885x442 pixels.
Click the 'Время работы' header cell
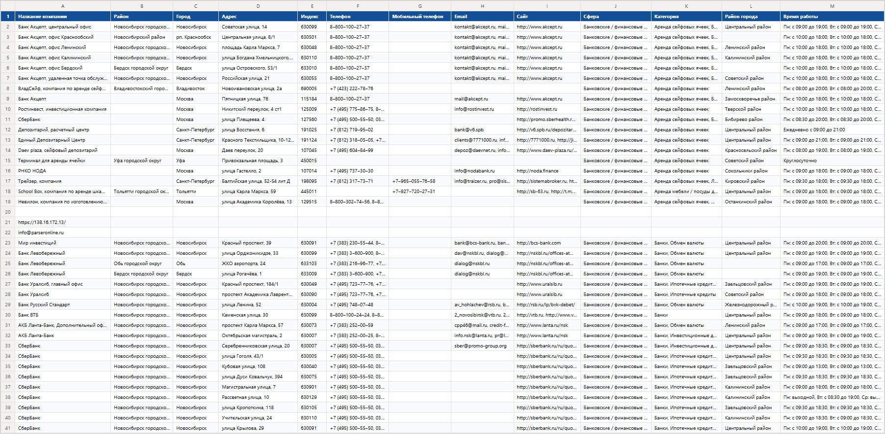pyautogui.click(x=832, y=16)
